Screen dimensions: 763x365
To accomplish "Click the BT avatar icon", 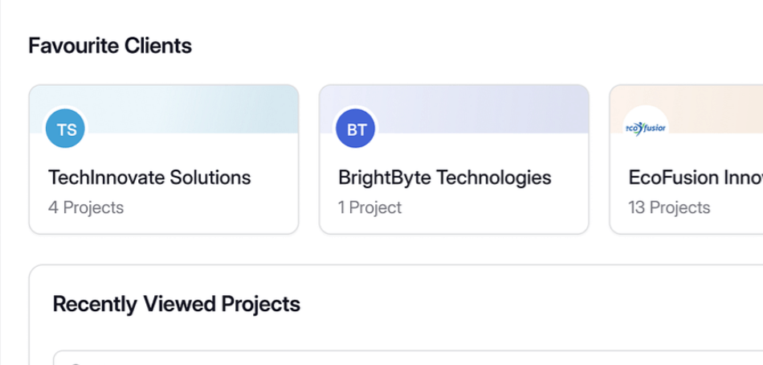I will pyautogui.click(x=356, y=129).
